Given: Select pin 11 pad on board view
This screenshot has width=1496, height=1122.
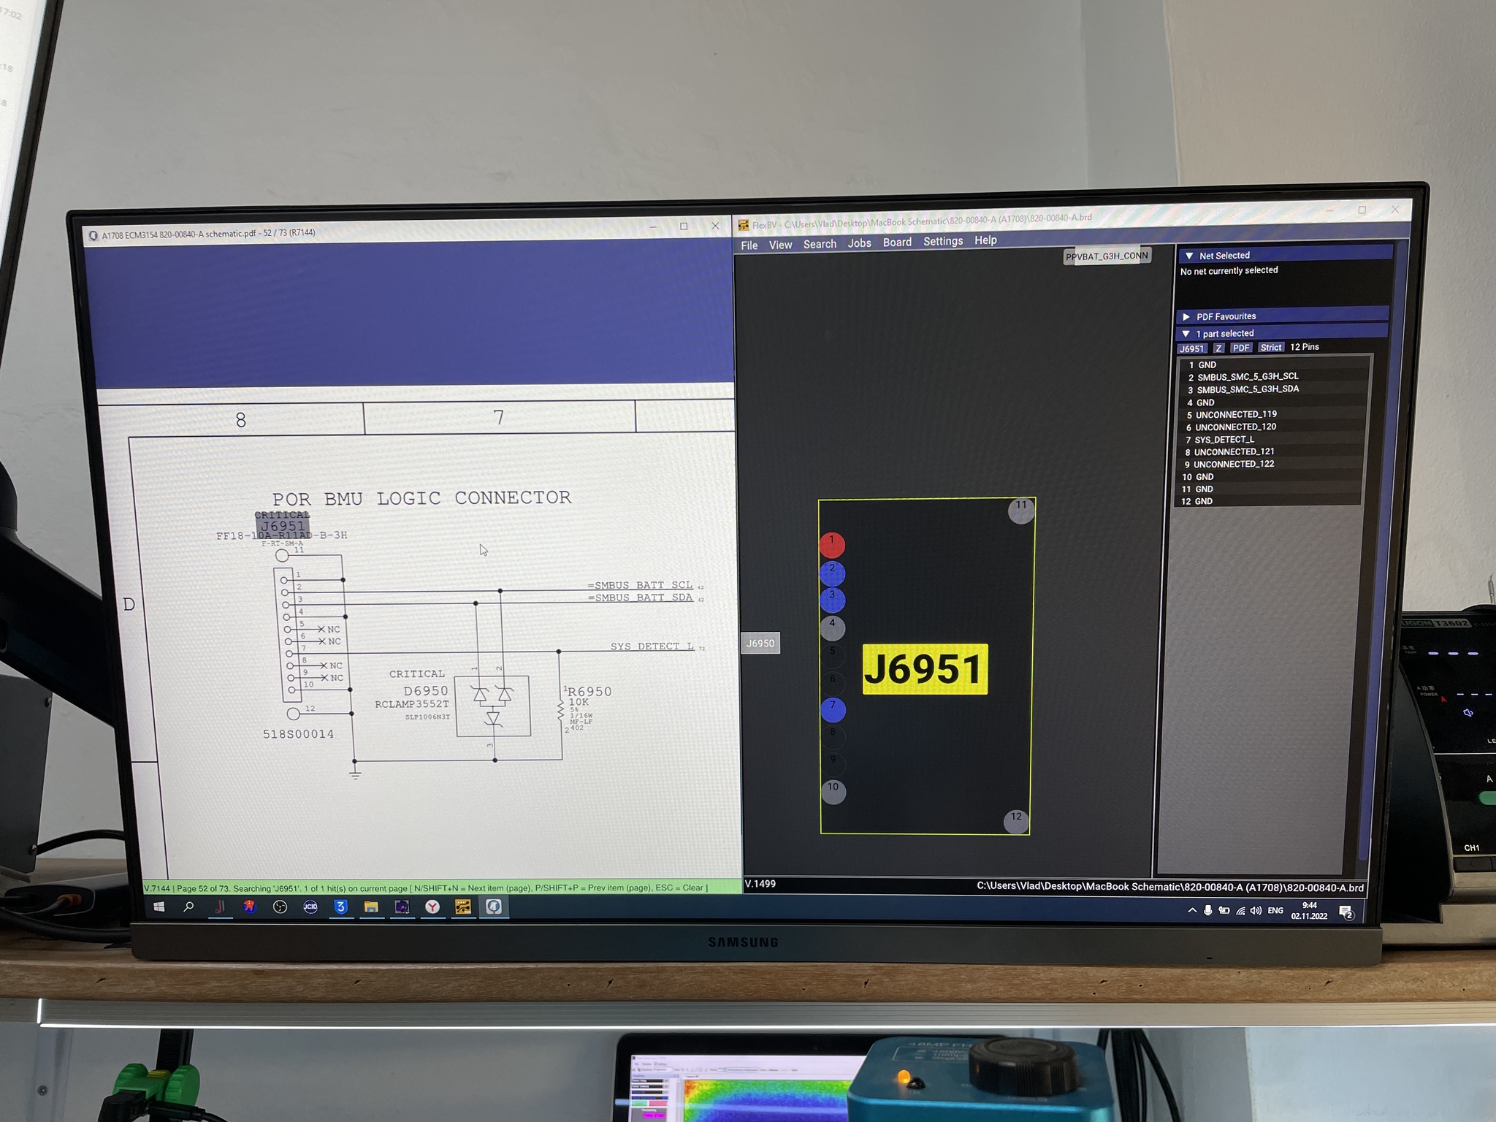Looking at the screenshot, I should coord(1020,510).
